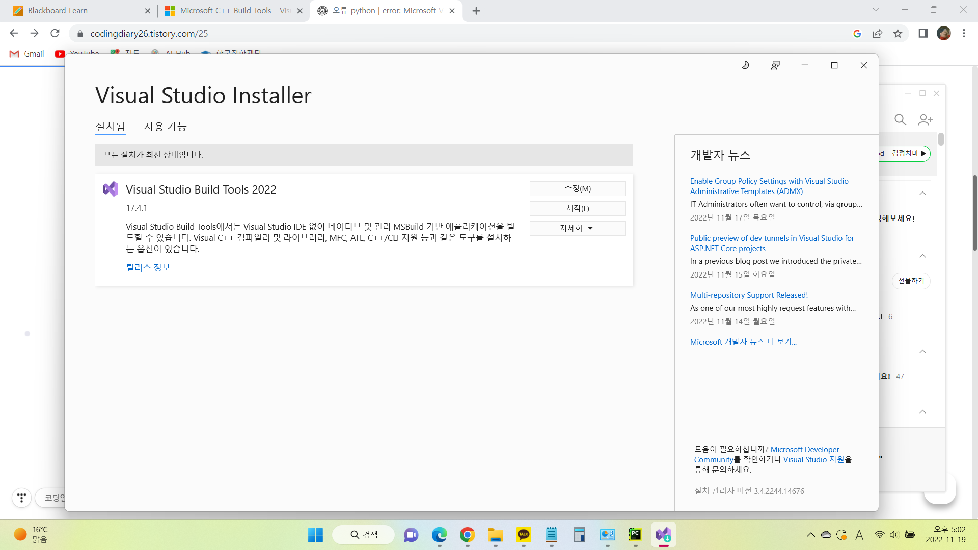
Task: Open Chrome tab search dropdown arrow
Action: 876,10
